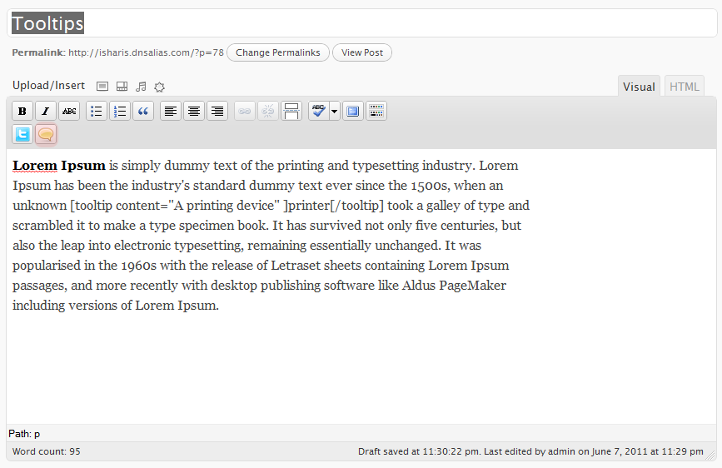Screen dimensions: 722x468
Task: Apply strikethrough formatting
Action: 69,111
